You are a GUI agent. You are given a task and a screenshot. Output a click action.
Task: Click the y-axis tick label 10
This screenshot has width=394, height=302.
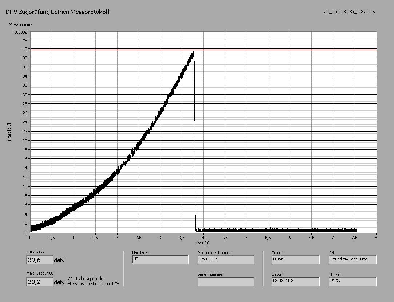pos(25,187)
